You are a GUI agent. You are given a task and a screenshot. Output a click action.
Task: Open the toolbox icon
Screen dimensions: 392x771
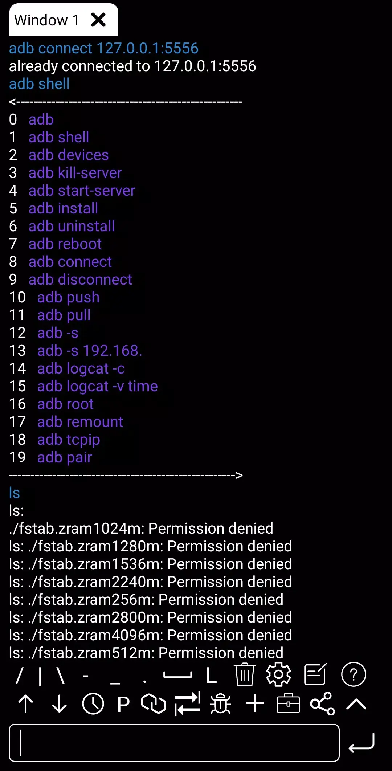(288, 703)
